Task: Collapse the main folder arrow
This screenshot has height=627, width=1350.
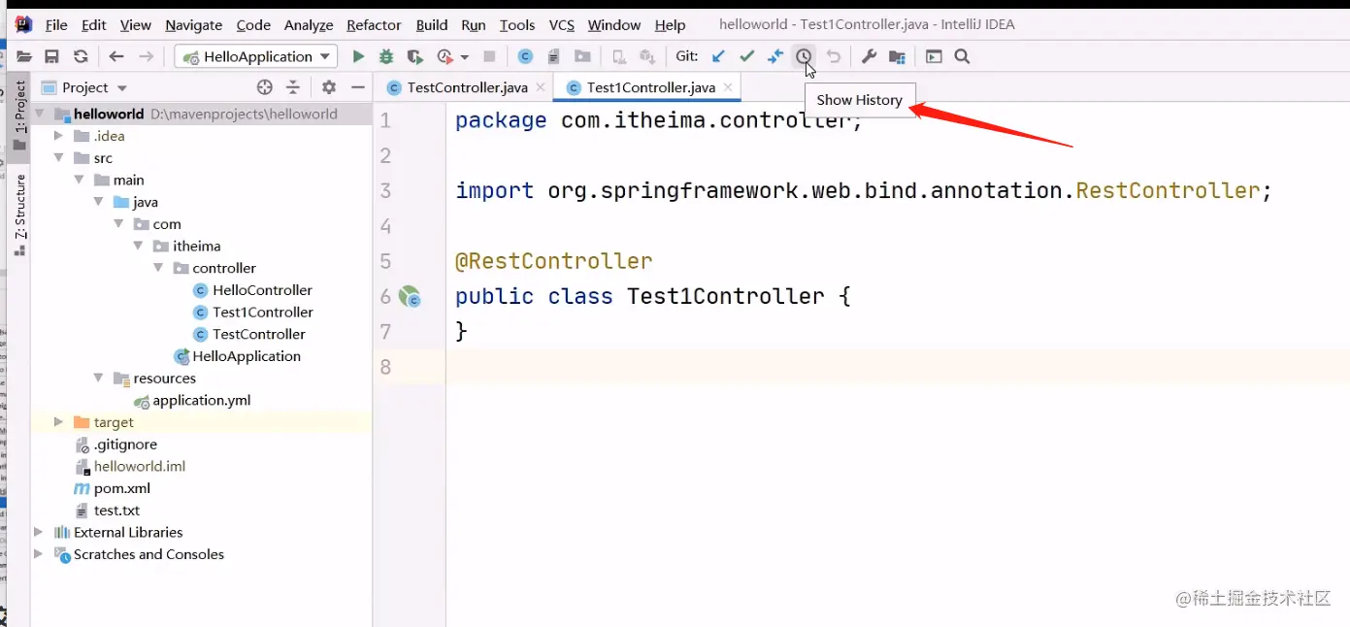Action: pyautogui.click(x=79, y=180)
